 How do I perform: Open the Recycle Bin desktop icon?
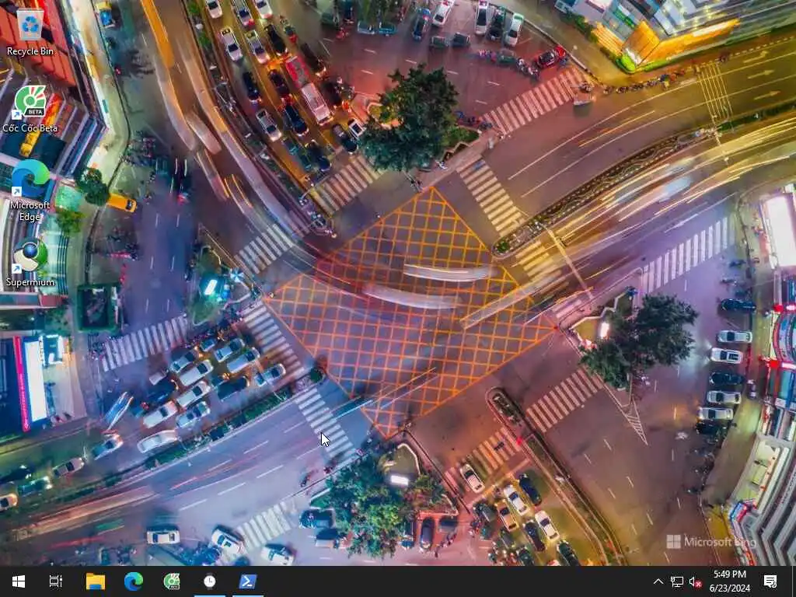pos(30,31)
